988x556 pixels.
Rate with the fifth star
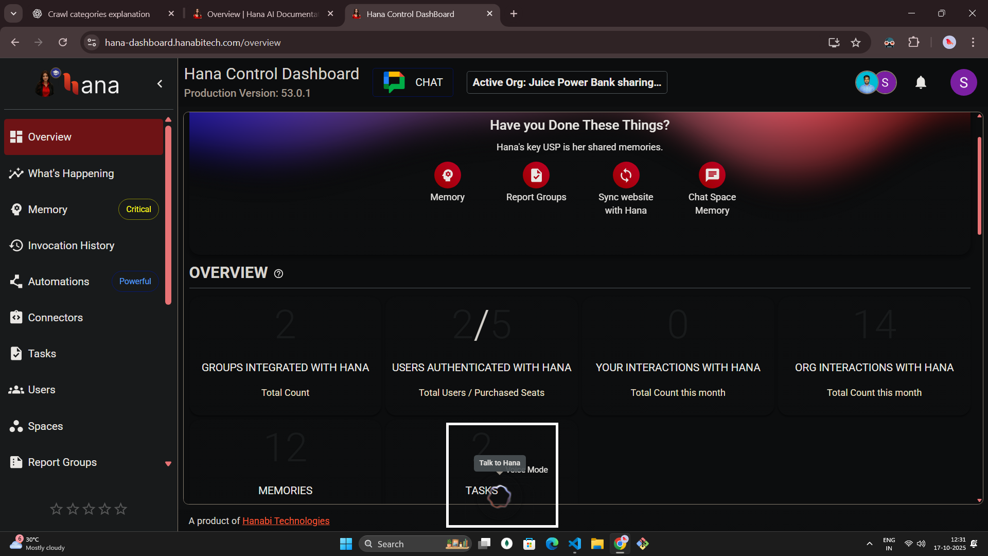121,509
